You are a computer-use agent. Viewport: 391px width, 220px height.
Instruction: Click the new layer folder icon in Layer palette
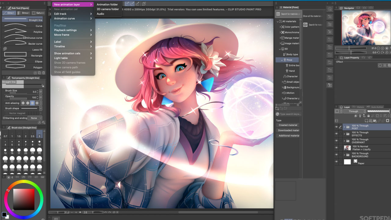coord(375,121)
